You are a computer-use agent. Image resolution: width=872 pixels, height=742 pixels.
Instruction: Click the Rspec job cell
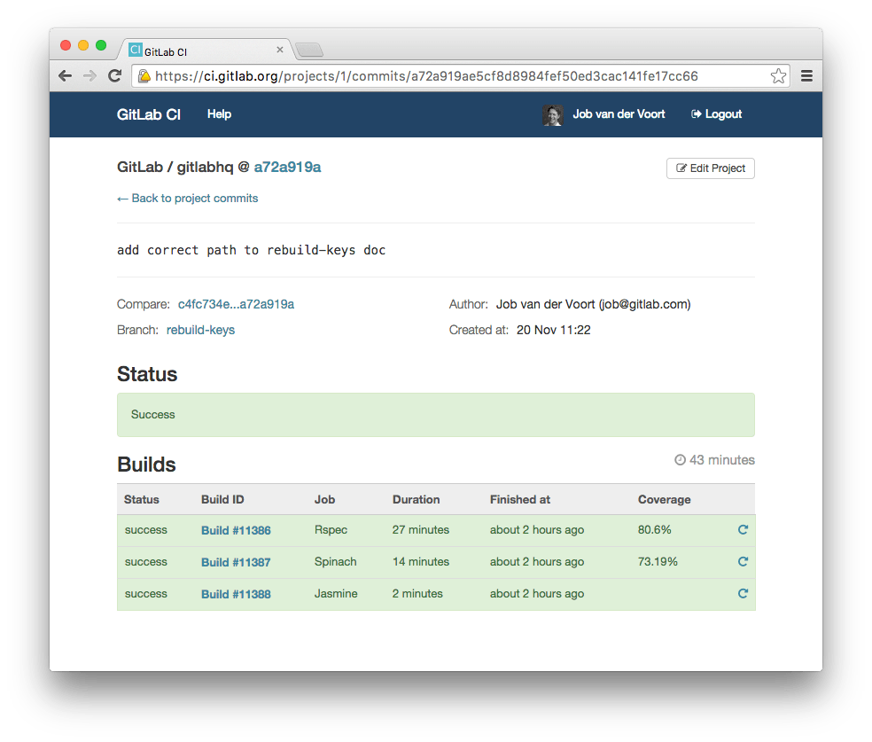[331, 529]
